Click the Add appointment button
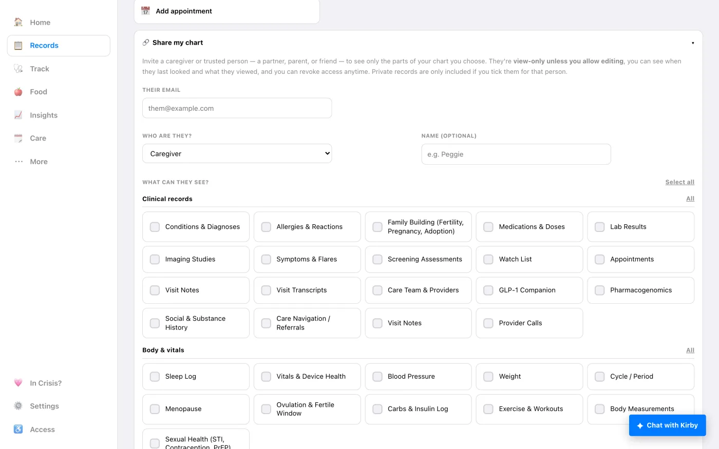 pyautogui.click(x=227, y=11)
